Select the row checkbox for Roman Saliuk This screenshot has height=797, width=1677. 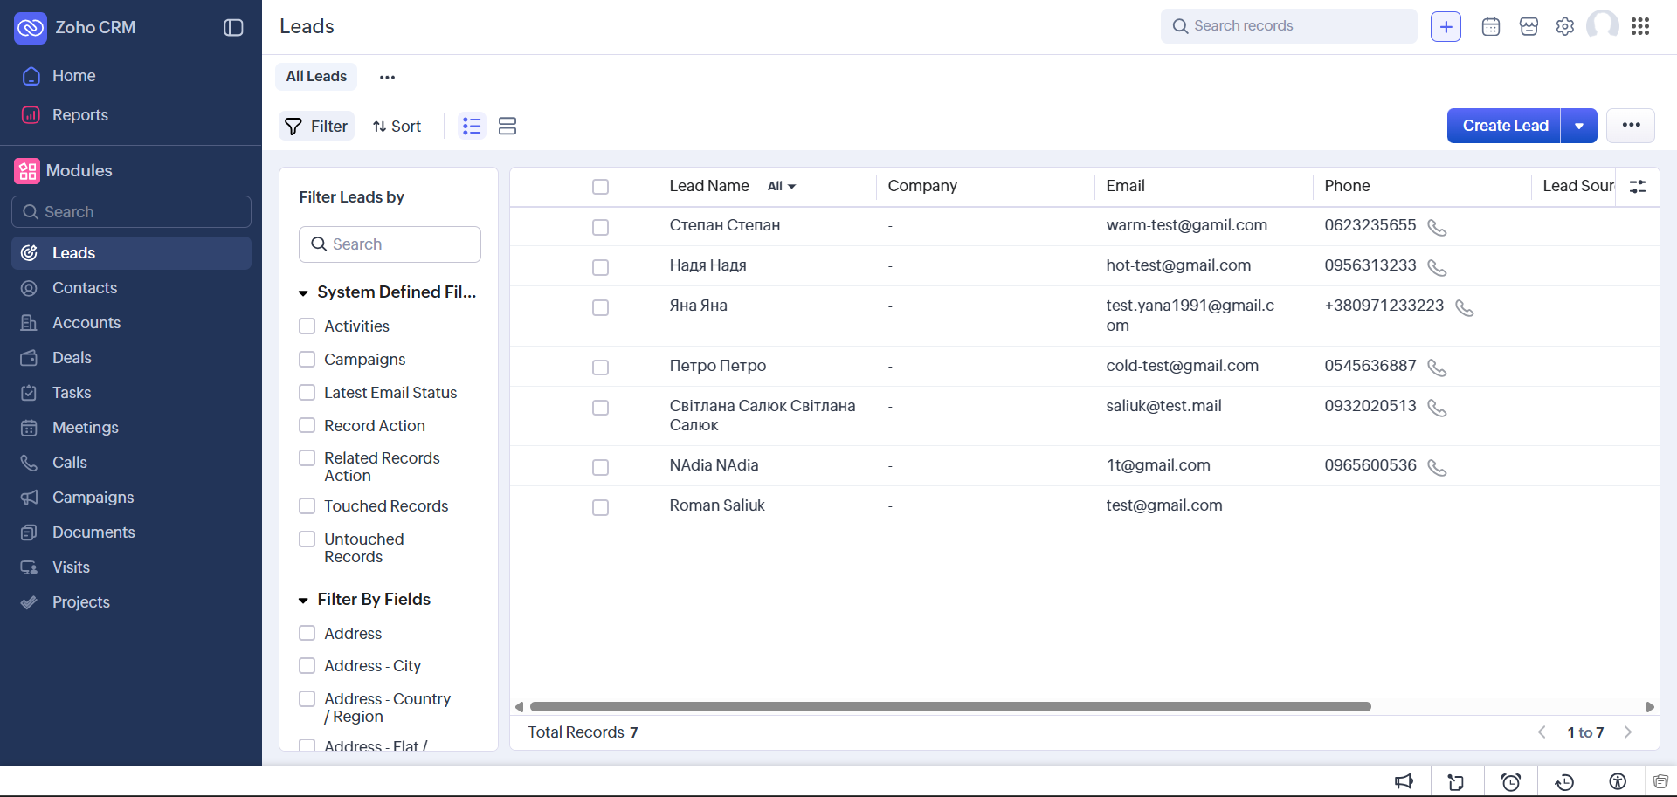600,507
